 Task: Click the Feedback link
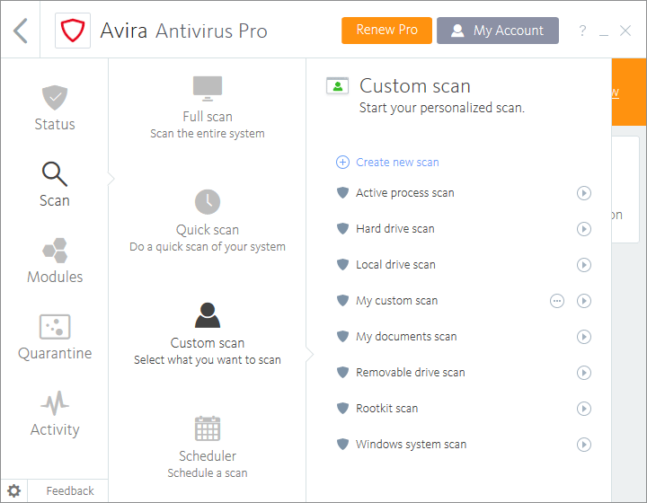point(70,490)
